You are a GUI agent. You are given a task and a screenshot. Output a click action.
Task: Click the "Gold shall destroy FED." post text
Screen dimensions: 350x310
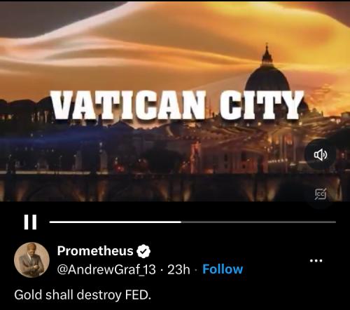[83, 295]
